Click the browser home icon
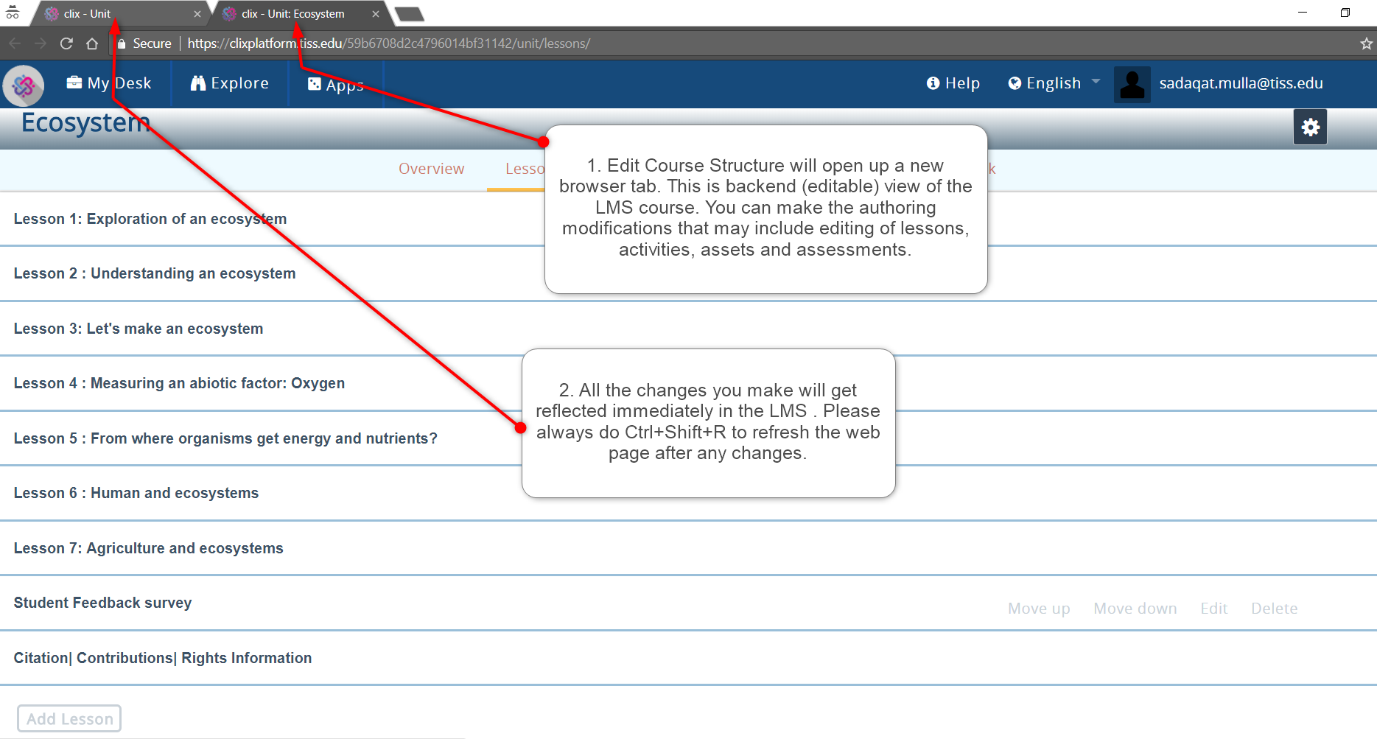Image resolution: width=1377 pixels, height=739 pixels. 92,43
